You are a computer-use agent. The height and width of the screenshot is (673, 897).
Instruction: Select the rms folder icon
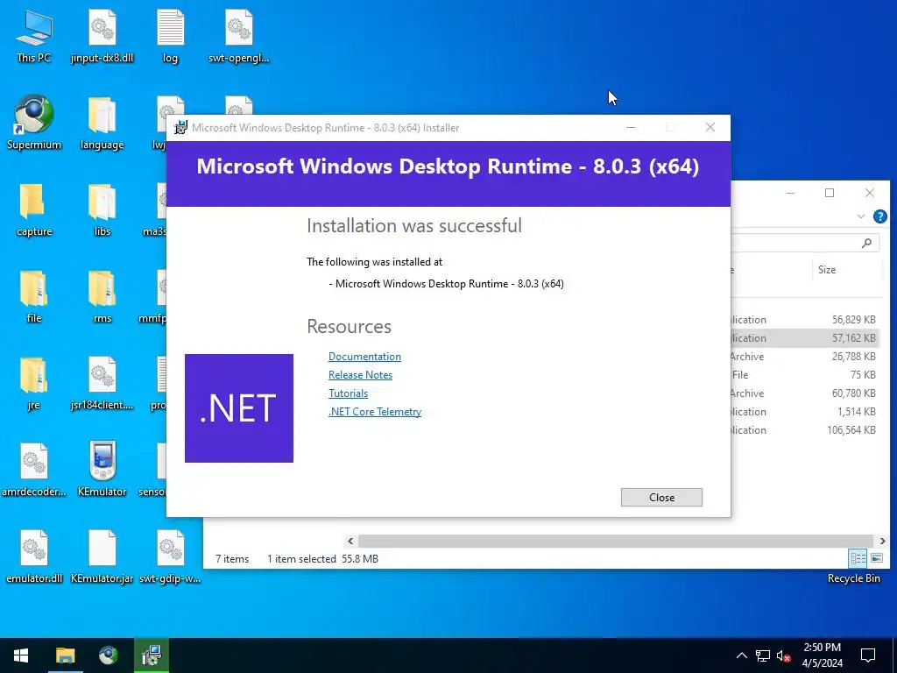pos(102,296)
